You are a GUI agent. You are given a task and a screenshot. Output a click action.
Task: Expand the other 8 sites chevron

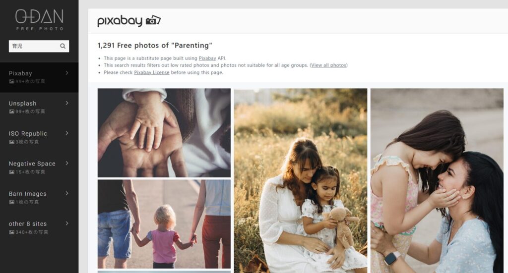pos(67,223)
